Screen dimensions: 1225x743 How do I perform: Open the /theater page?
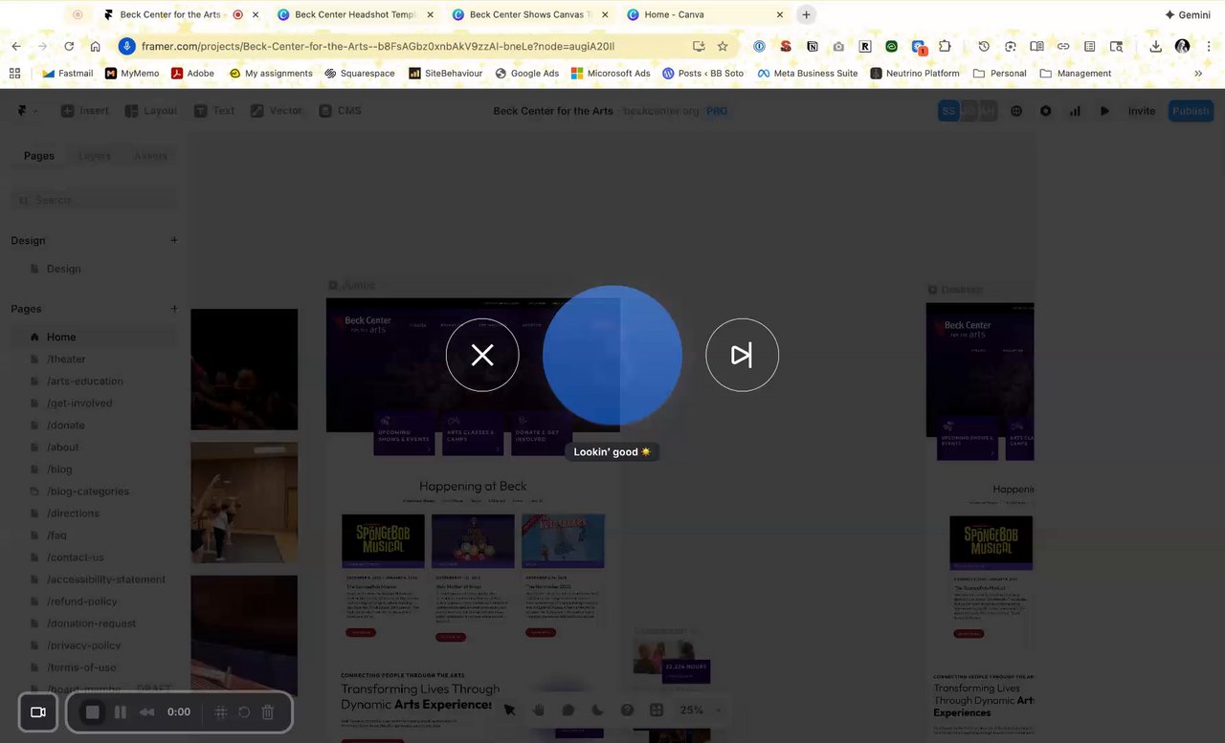[x=94, y=359]
